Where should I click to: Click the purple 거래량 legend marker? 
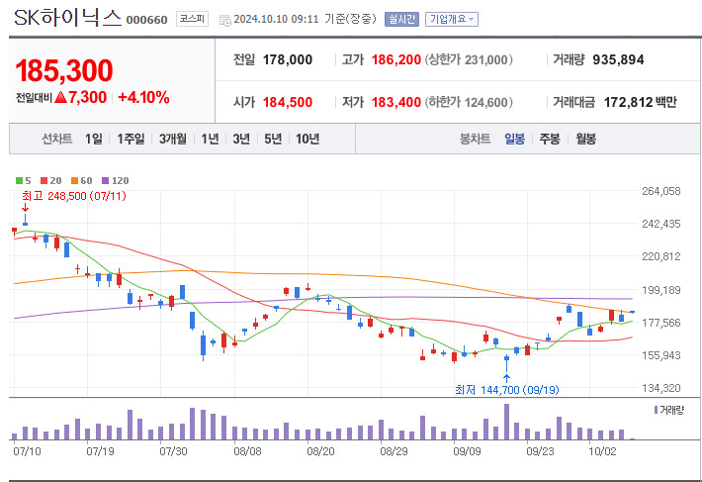(x=656, y=410)
